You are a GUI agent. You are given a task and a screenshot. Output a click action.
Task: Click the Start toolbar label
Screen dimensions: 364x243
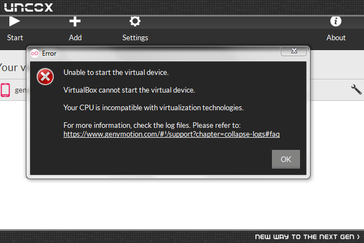(x=15, y=37)
